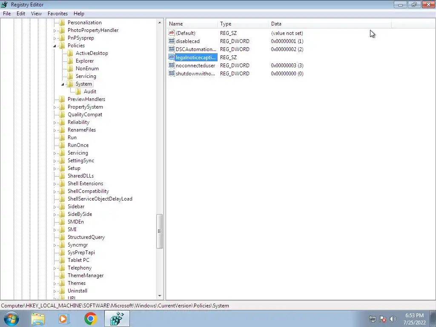
Task: Select the Run key
Action: pos(72,138)
